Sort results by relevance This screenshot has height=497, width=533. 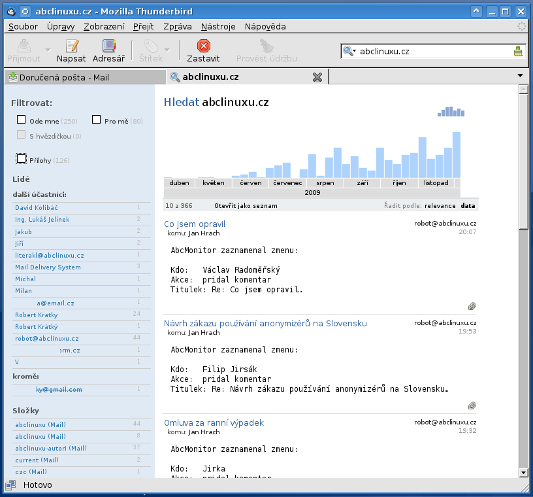[x=440, y=205]
